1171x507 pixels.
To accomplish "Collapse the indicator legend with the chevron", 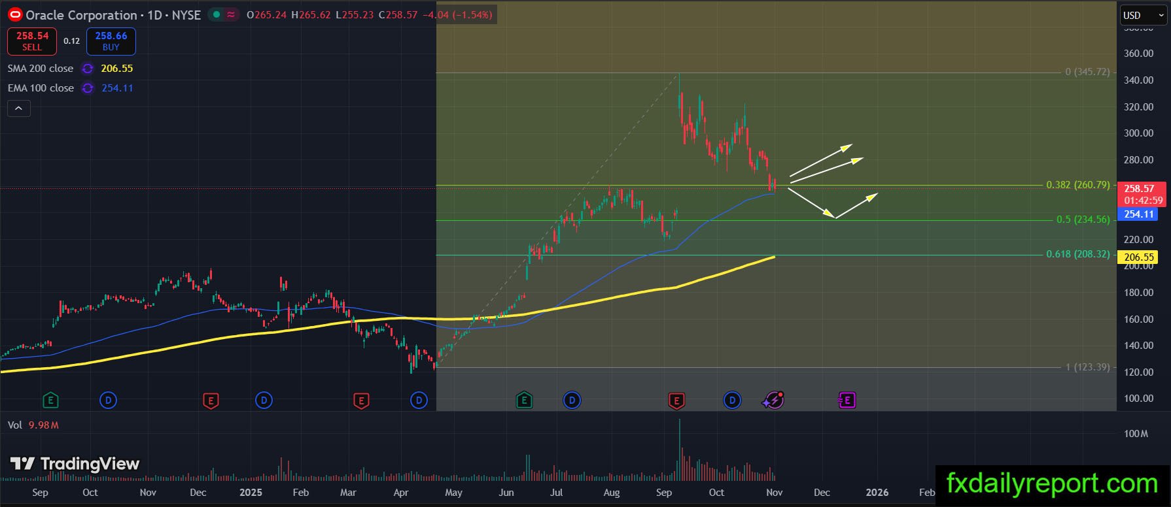I will (19, 108).
